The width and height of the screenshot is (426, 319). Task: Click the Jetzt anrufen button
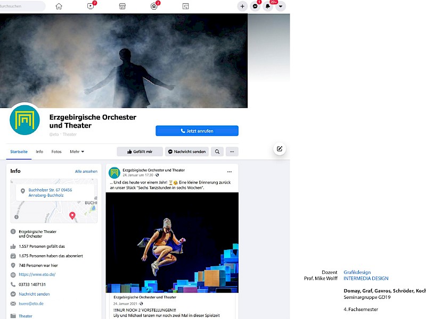(197, 131)
